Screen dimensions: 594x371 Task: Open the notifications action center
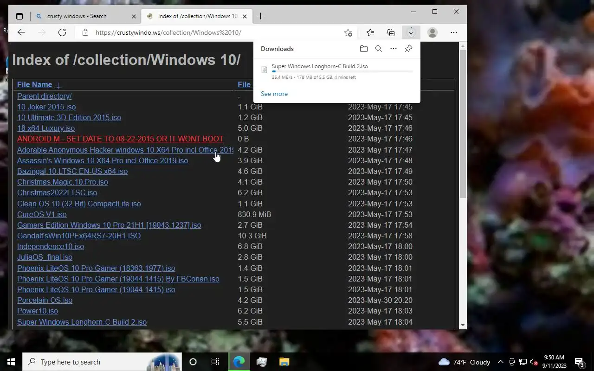pyautogui.click(x=580, y=362)
